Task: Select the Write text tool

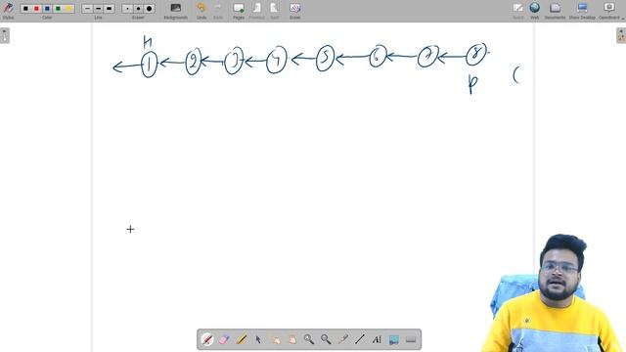Action: point(377,339)
